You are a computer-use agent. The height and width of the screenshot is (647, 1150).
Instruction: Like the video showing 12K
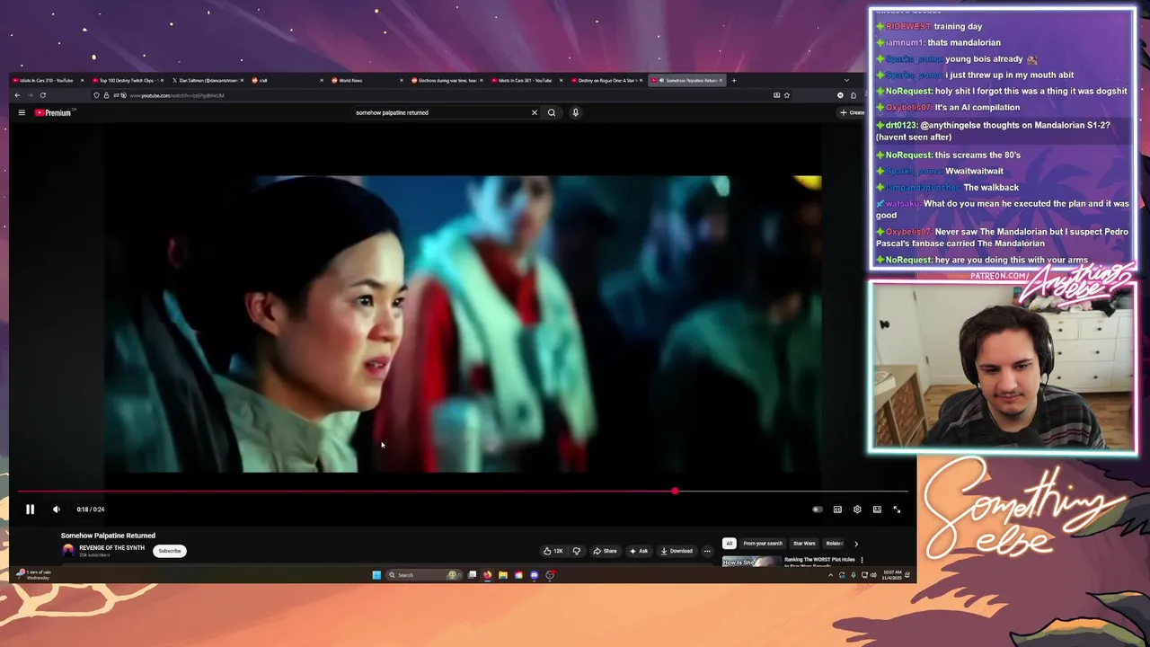pyautogui.click(x=553, y=551)
